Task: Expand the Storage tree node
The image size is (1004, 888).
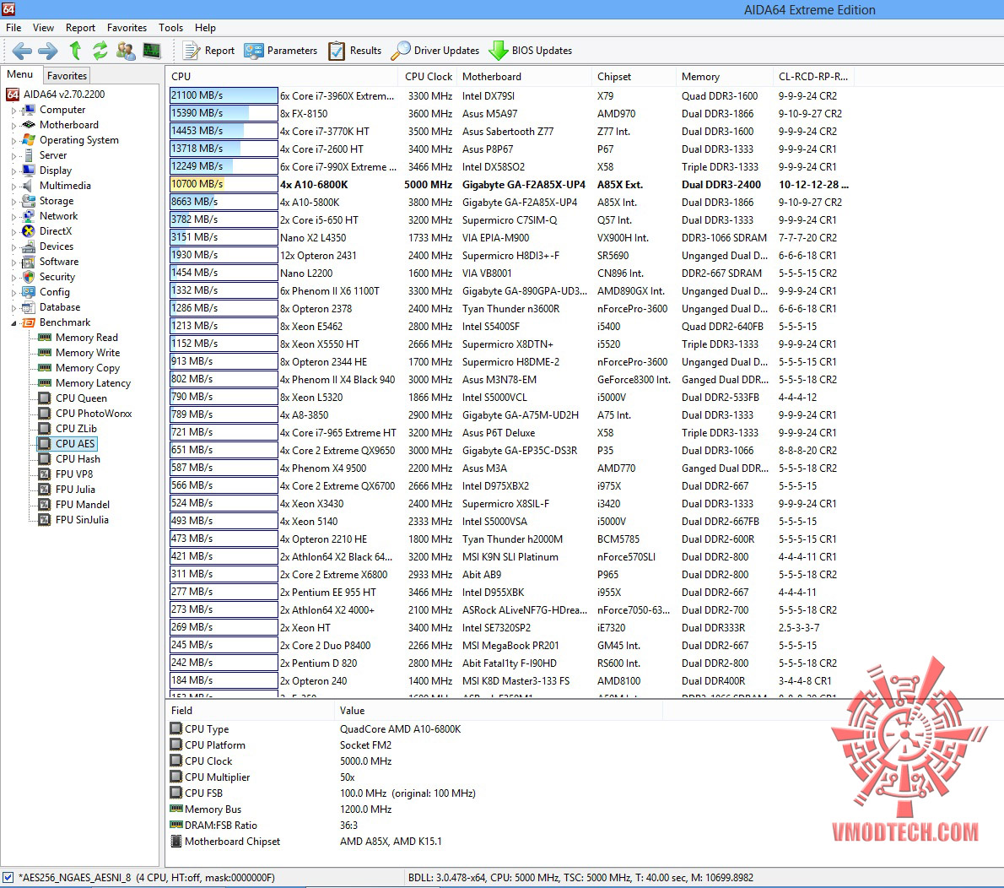Action: (13, 201)
